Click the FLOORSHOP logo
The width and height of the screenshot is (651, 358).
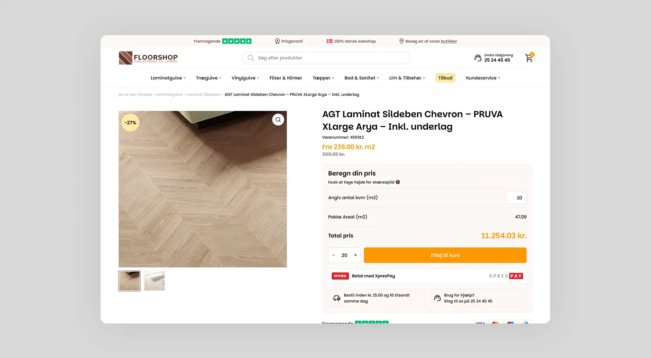tap(148, 58)
